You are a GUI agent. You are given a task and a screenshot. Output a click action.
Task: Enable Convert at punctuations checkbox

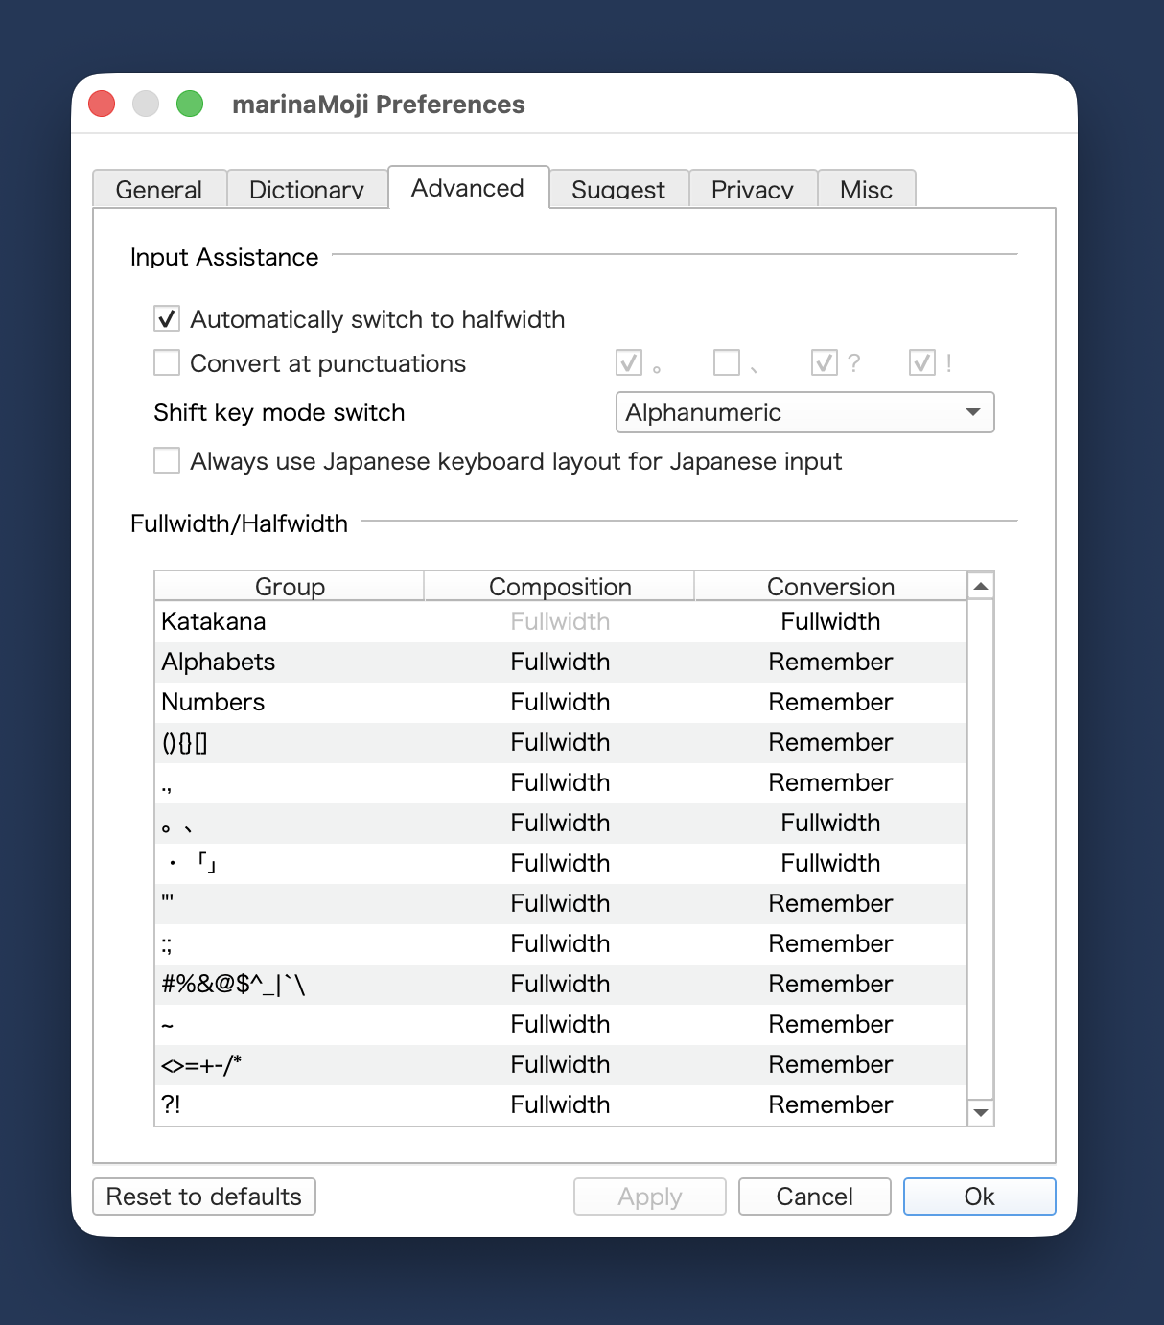tap(167, 362)
